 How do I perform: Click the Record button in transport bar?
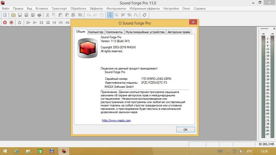(5, 22)
